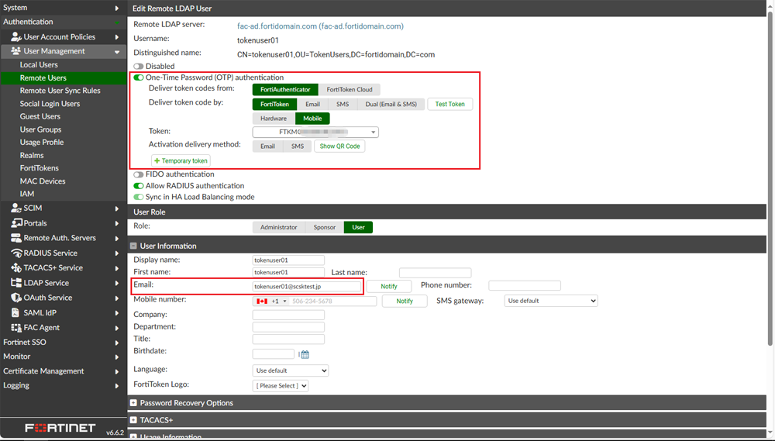Open the Token selection dropdown
The height and width of the screenshot is (441, 775).
(315, 133)
